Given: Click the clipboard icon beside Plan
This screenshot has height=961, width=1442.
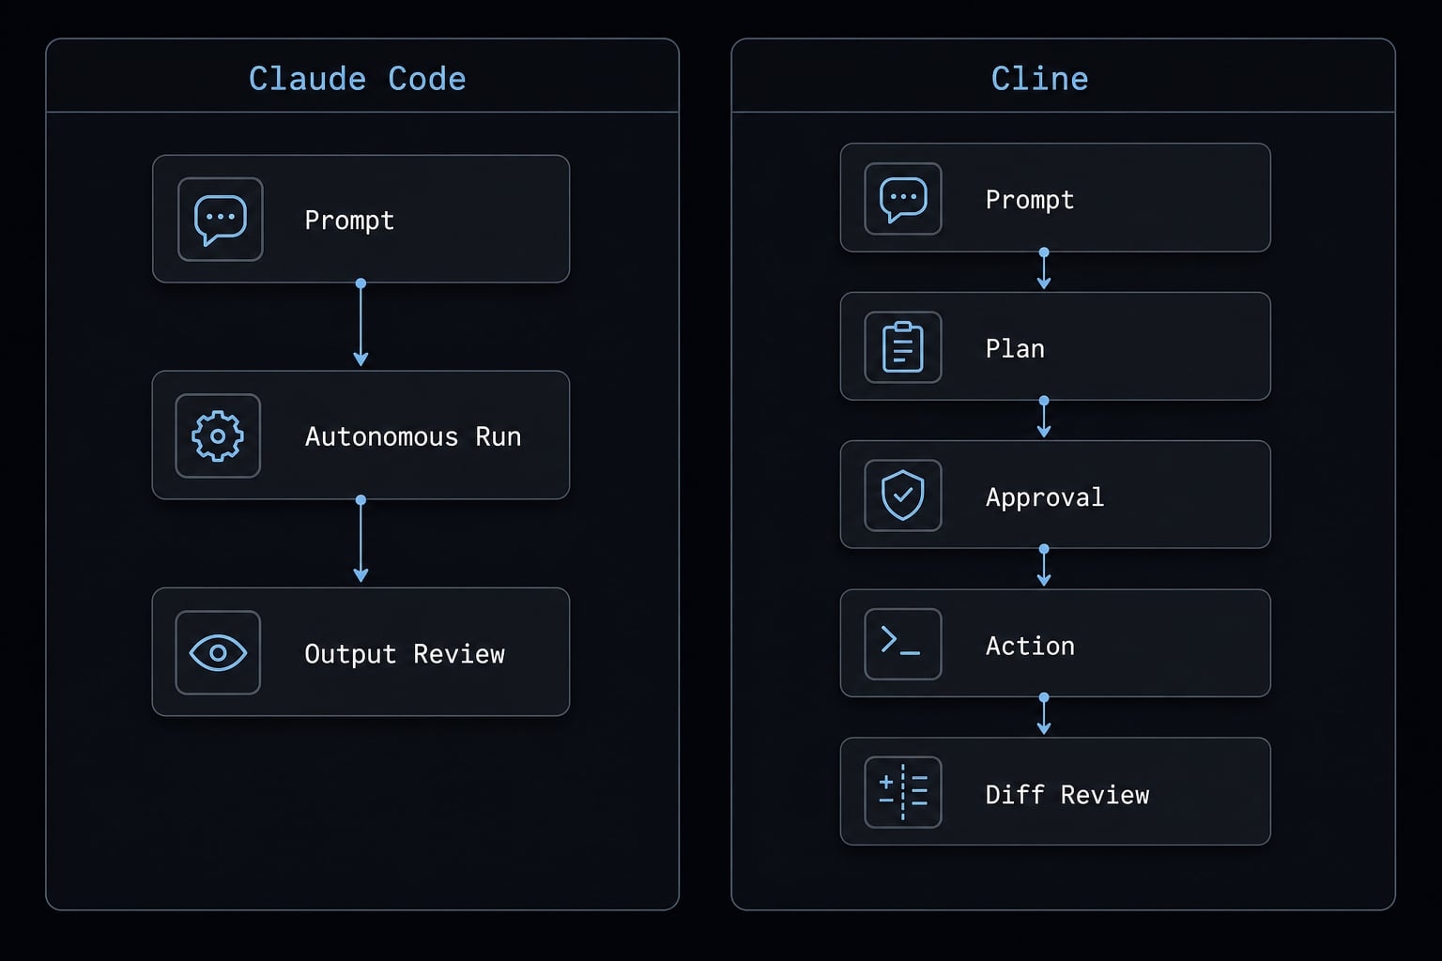Looking at the screenshot, I should (903, 347).
